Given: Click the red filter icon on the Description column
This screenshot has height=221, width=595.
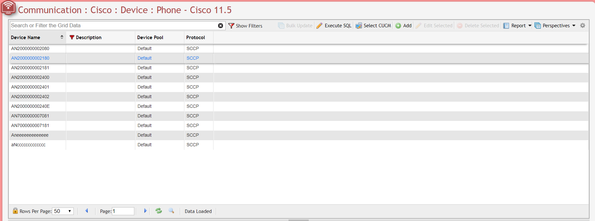Looking at the screenshot, I should [x=72, y=38].
